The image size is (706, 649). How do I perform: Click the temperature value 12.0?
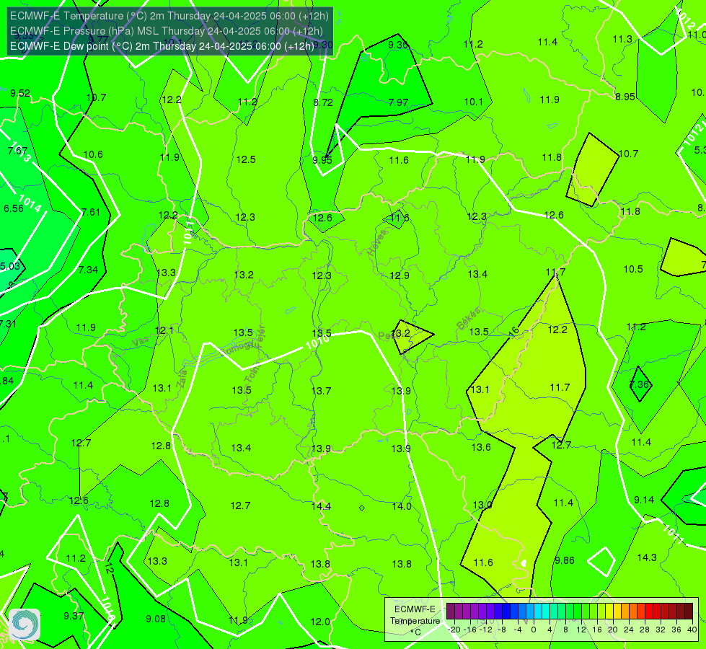(x=320, y=622)
